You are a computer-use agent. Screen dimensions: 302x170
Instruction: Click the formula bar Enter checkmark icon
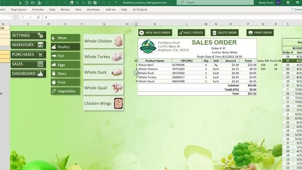pos(31,17)
